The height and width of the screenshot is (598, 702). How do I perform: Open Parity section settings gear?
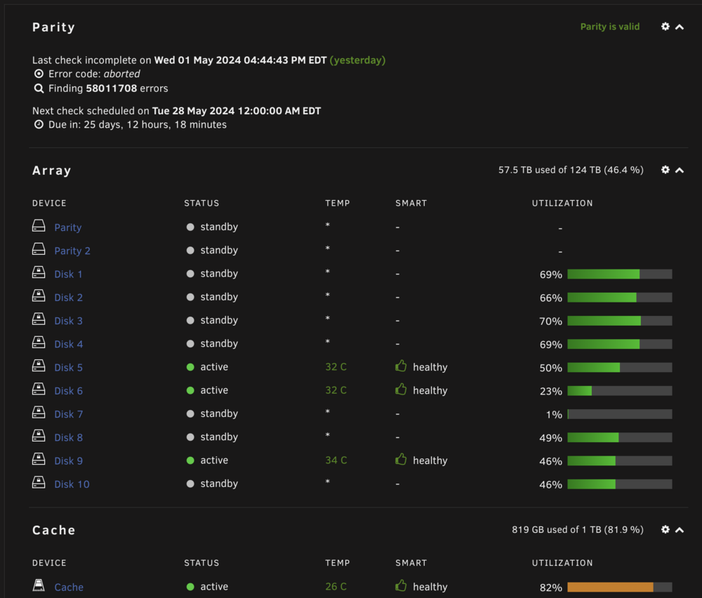[665, 27]
